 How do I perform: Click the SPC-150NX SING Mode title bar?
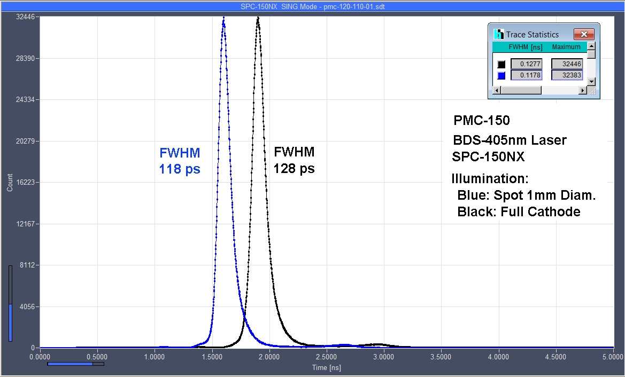click(312, 6)
